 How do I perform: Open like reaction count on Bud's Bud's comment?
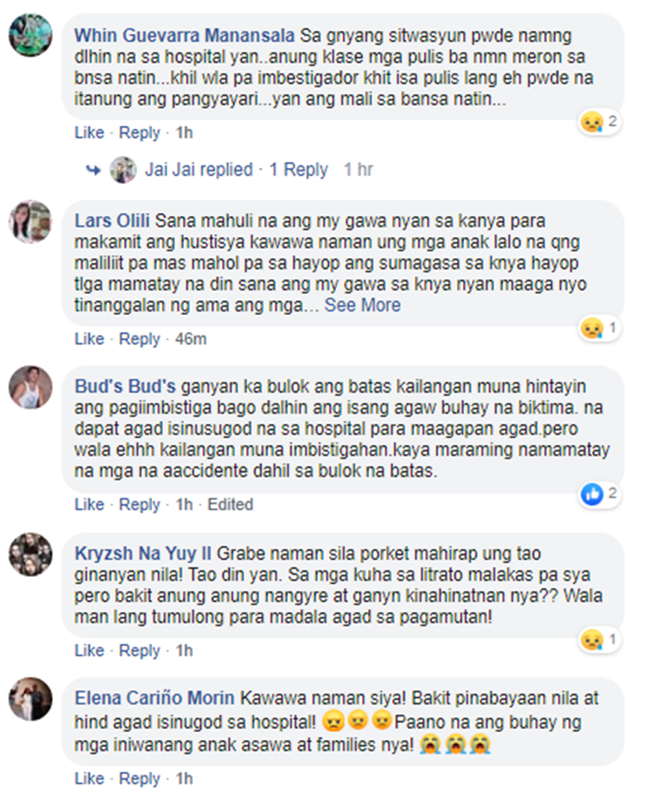[600, 494]
